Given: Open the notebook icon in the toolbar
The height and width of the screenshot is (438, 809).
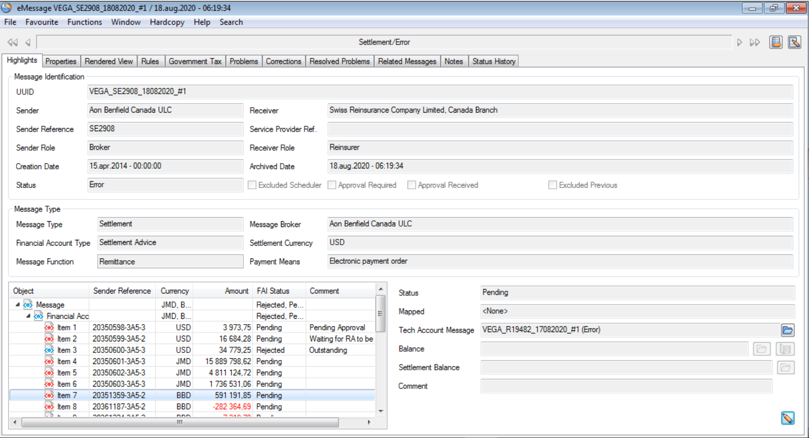Looking at the screenshot, I should [x=776, y=42].
